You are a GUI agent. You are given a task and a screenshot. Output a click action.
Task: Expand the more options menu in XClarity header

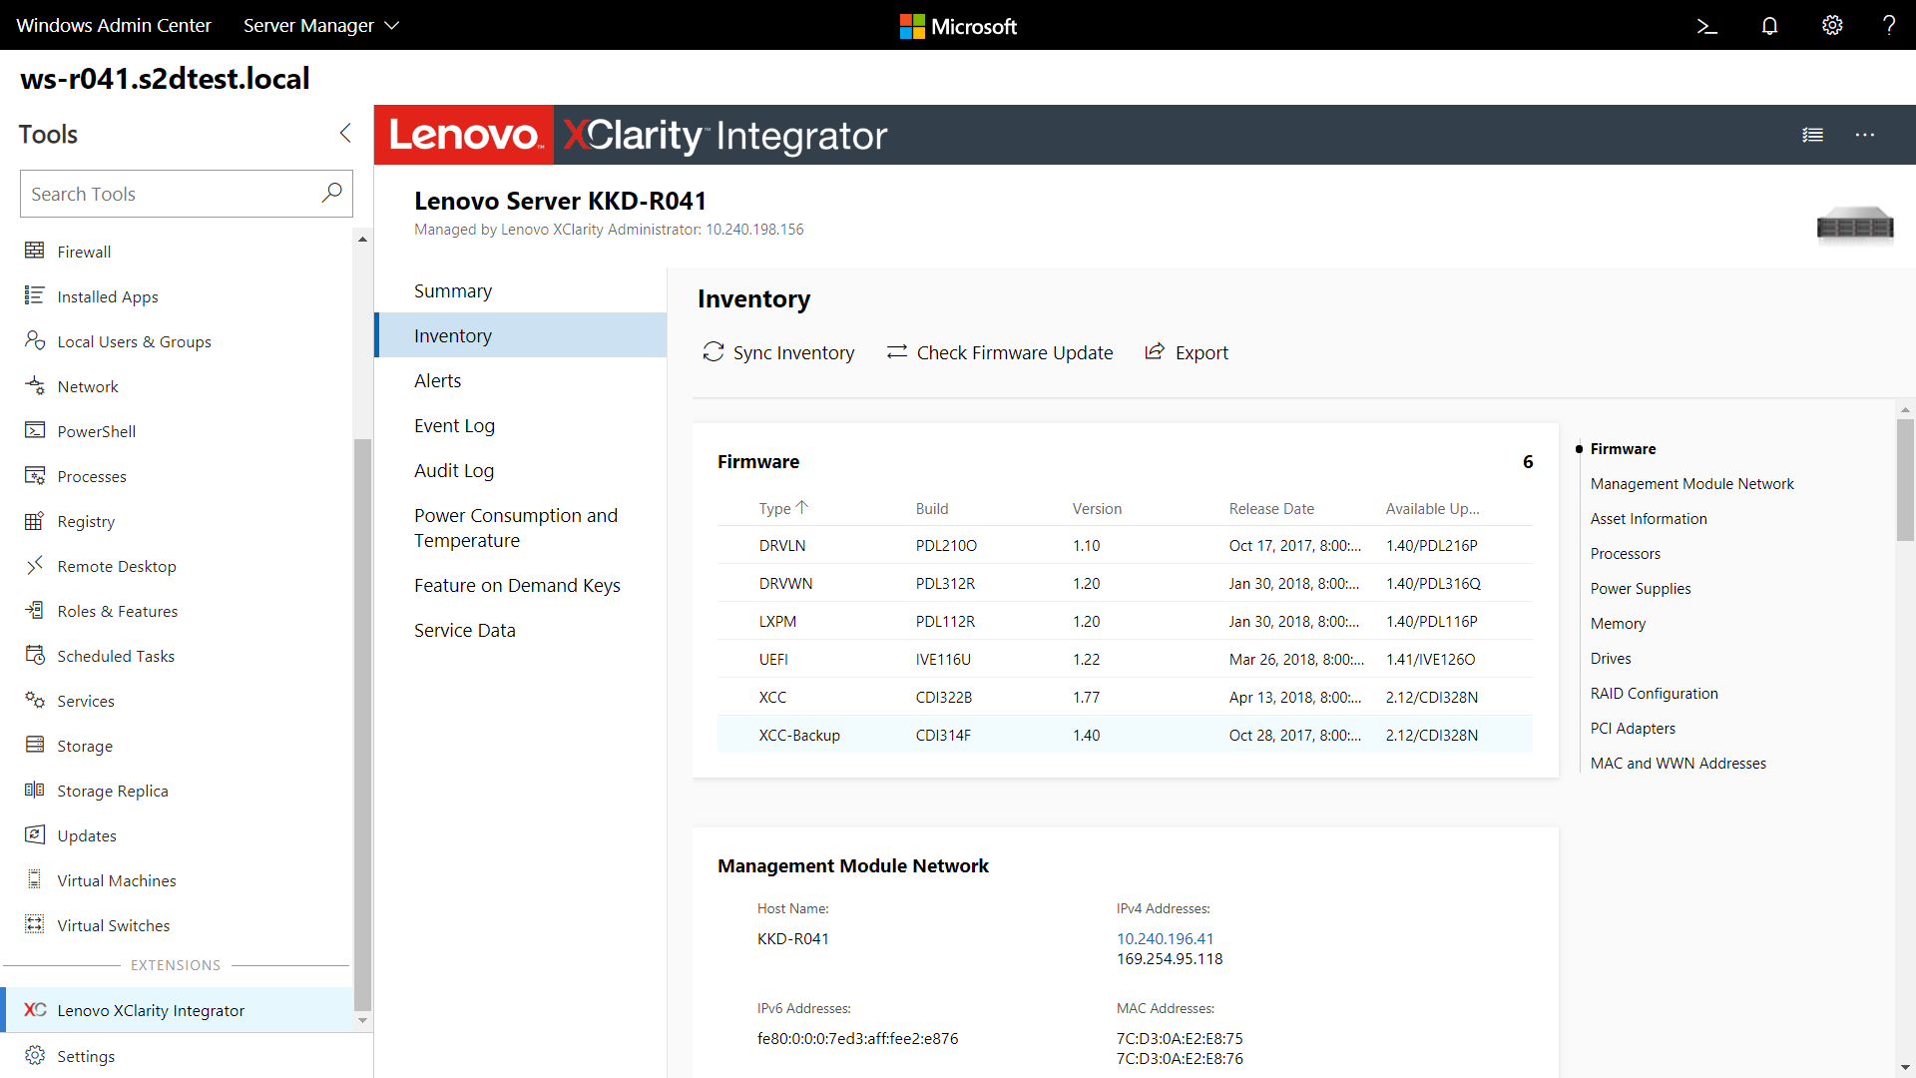1866,135
